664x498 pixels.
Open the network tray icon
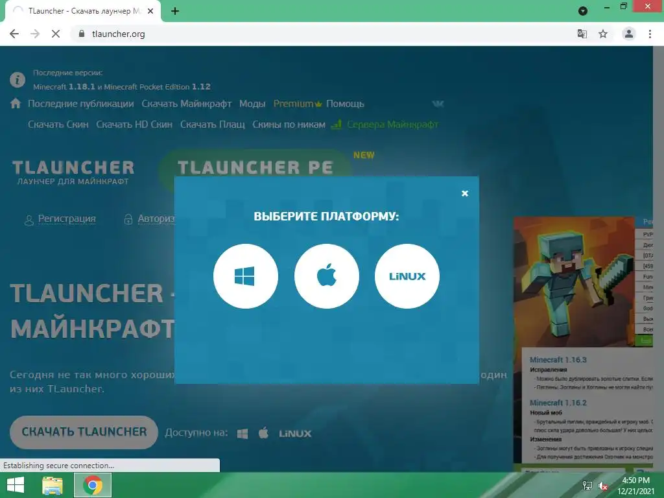click(587, 486)
